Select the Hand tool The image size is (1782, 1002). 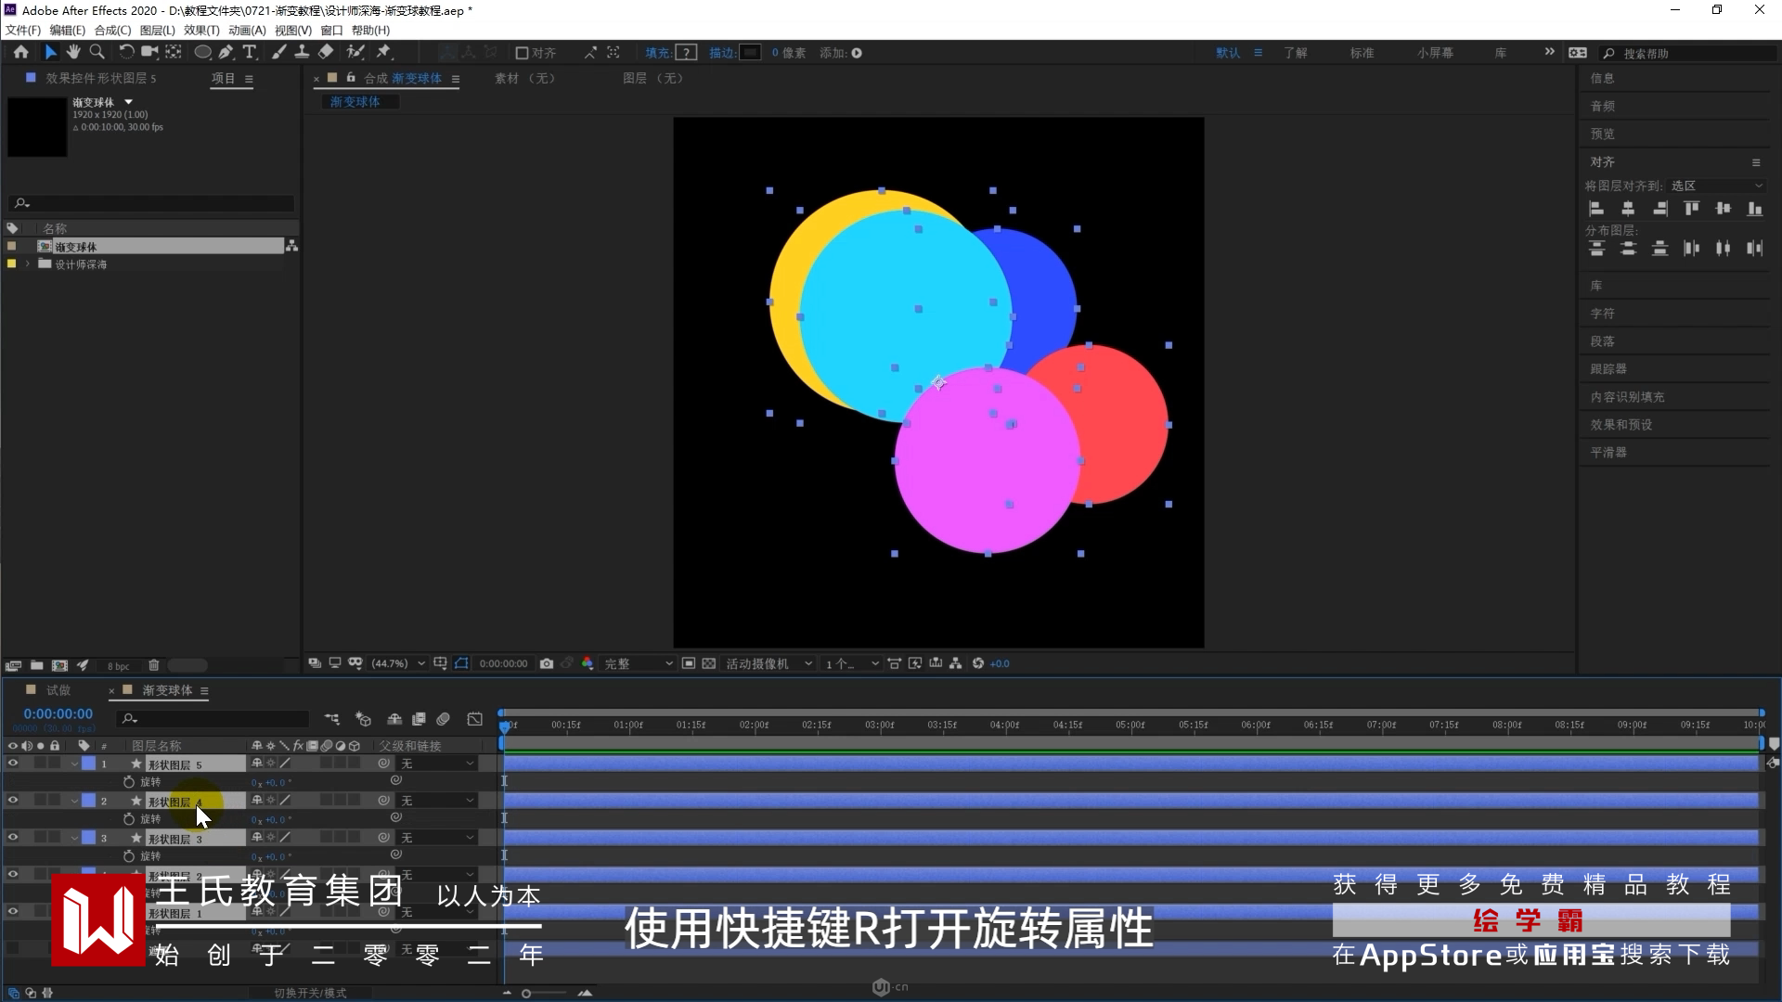pos(73,53)
